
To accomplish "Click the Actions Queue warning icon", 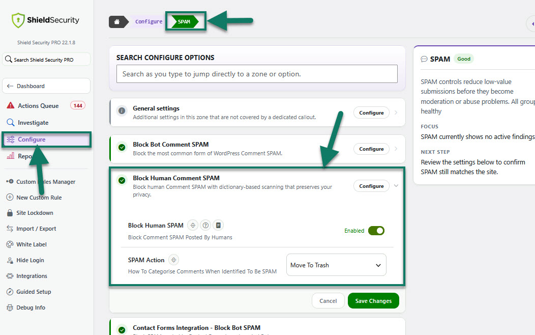I will (x=11, y=105).
